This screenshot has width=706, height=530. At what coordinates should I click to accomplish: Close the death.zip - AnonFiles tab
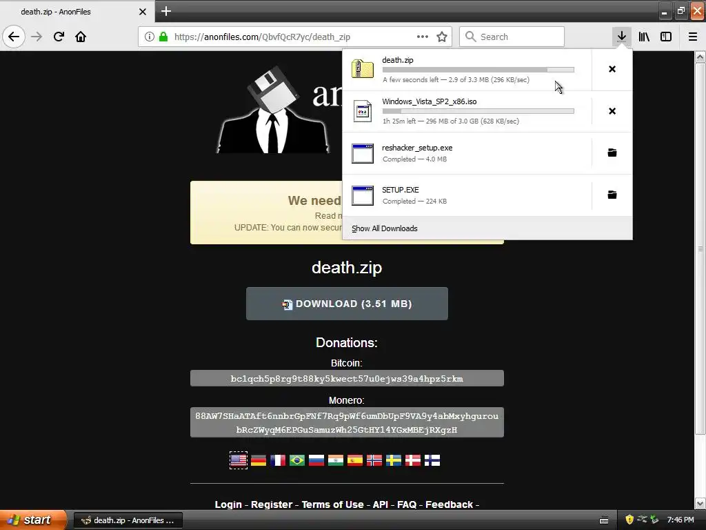pos(142,12)
